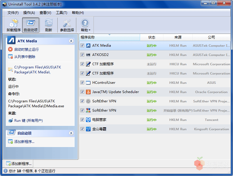Click the ATK Media logo in side panel header
233x176 pixels.
pos(11,40)
